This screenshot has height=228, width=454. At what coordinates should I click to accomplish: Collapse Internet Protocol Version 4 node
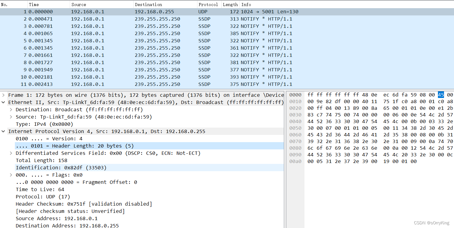pyautogui.click(x=3, y=131)
